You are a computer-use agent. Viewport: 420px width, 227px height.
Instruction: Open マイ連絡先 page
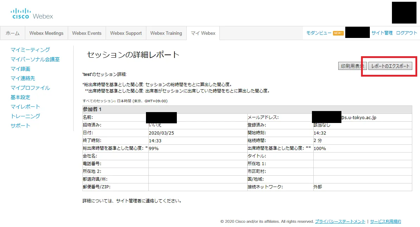(23, 78)
